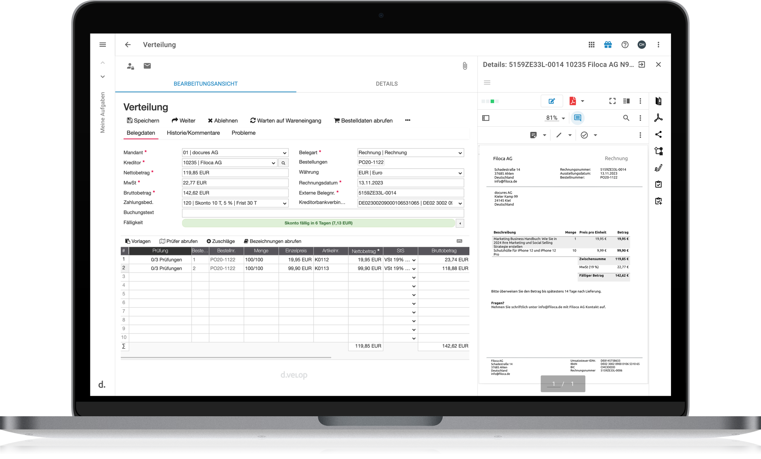Enter fullscreen document view

click(612, 101)
